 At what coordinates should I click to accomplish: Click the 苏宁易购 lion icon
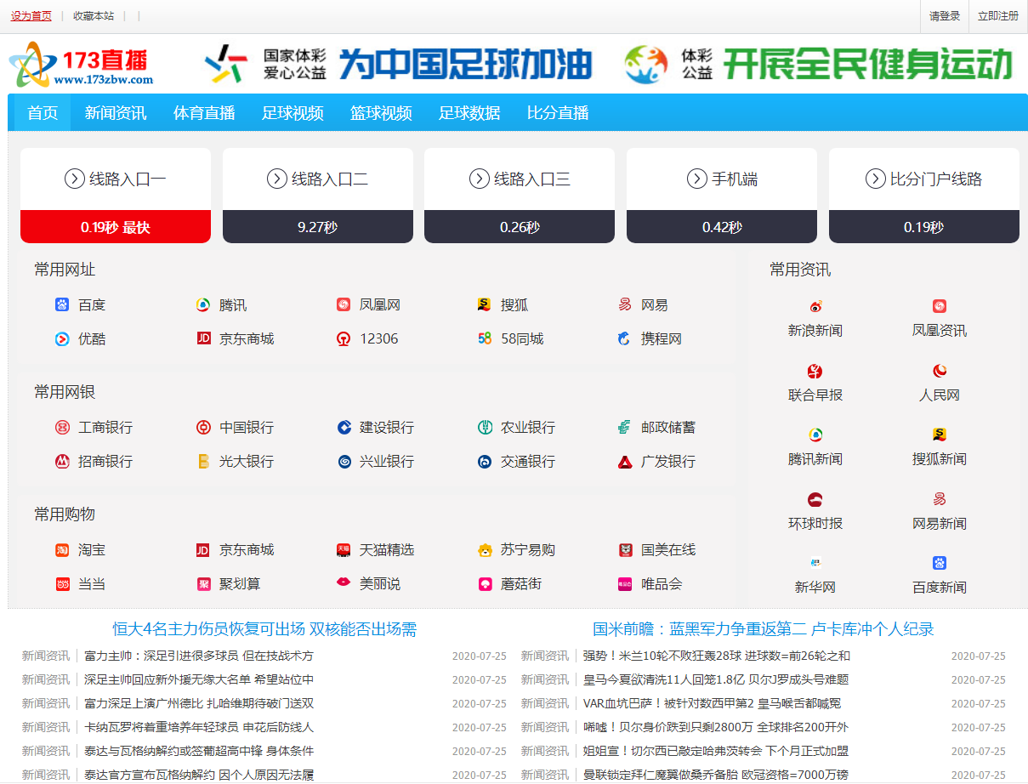coord(484,550)
